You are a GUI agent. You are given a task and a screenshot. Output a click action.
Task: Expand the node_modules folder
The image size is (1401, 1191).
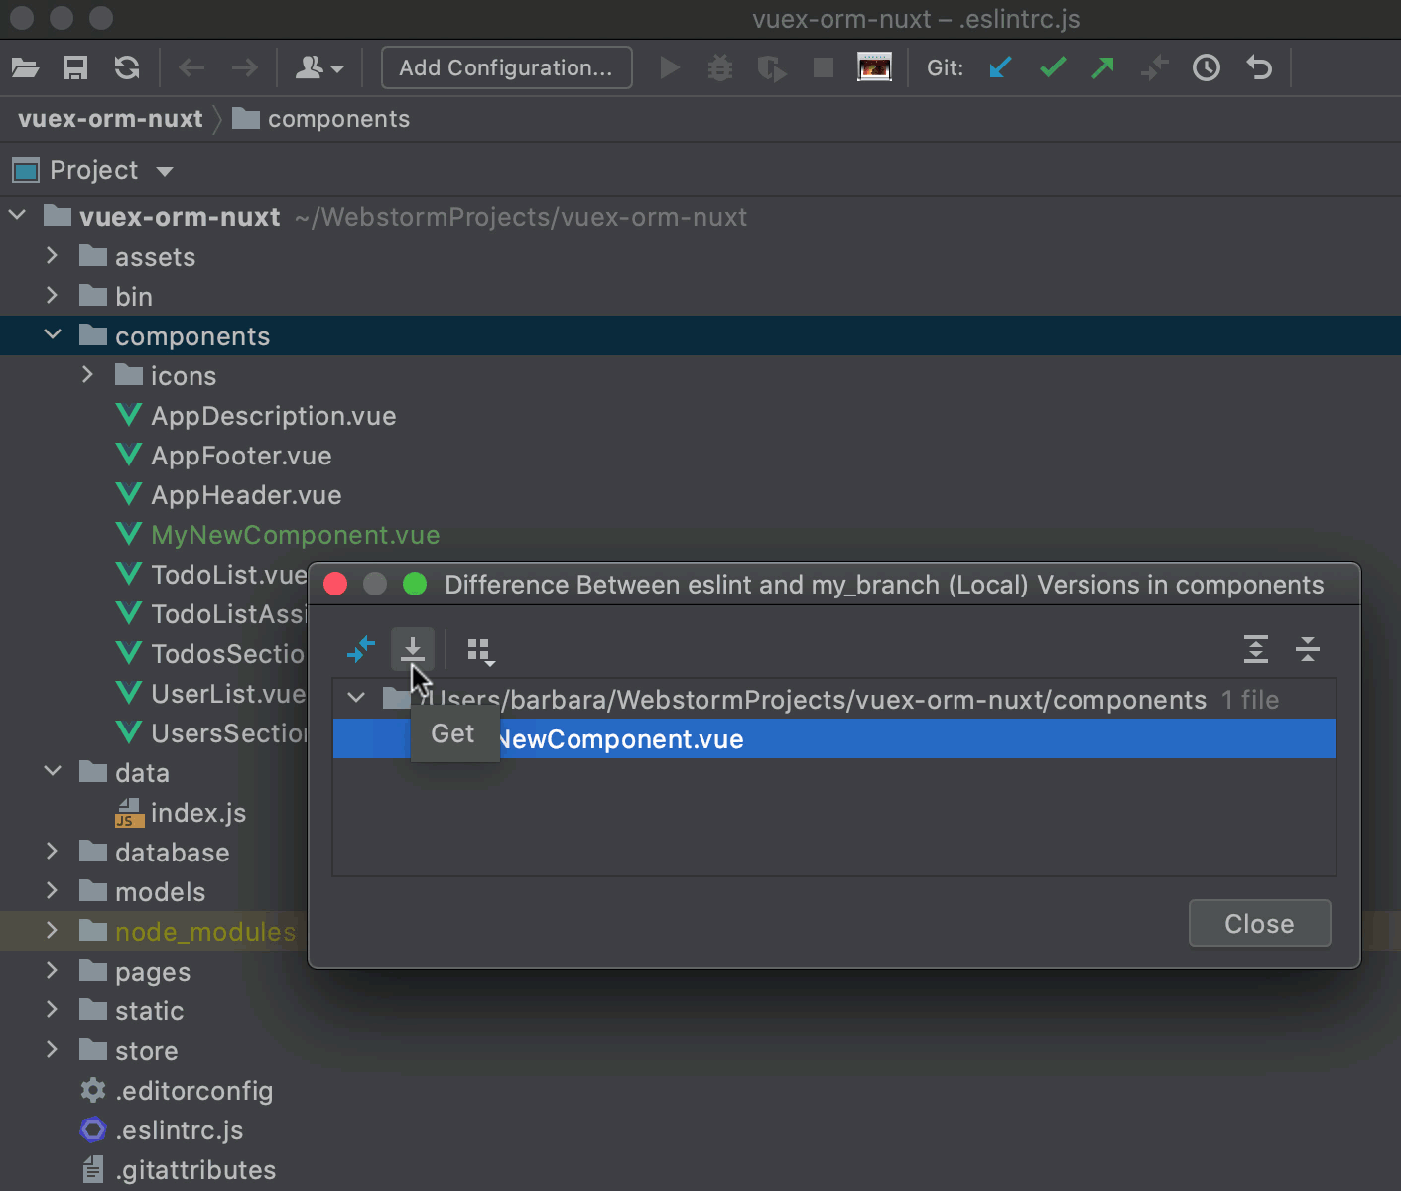click(x=53, y=931)
